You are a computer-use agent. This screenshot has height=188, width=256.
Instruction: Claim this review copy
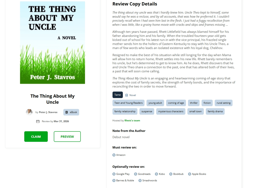point(36,137)
